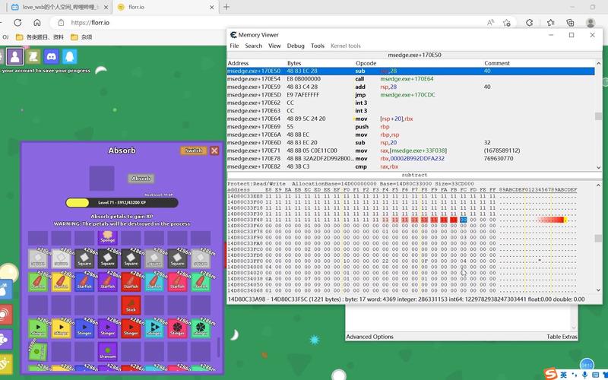This screenshot has width=608, height=380.
Task: Open the Debug menu in Memory Viewer
Action: tap(296, 46)
